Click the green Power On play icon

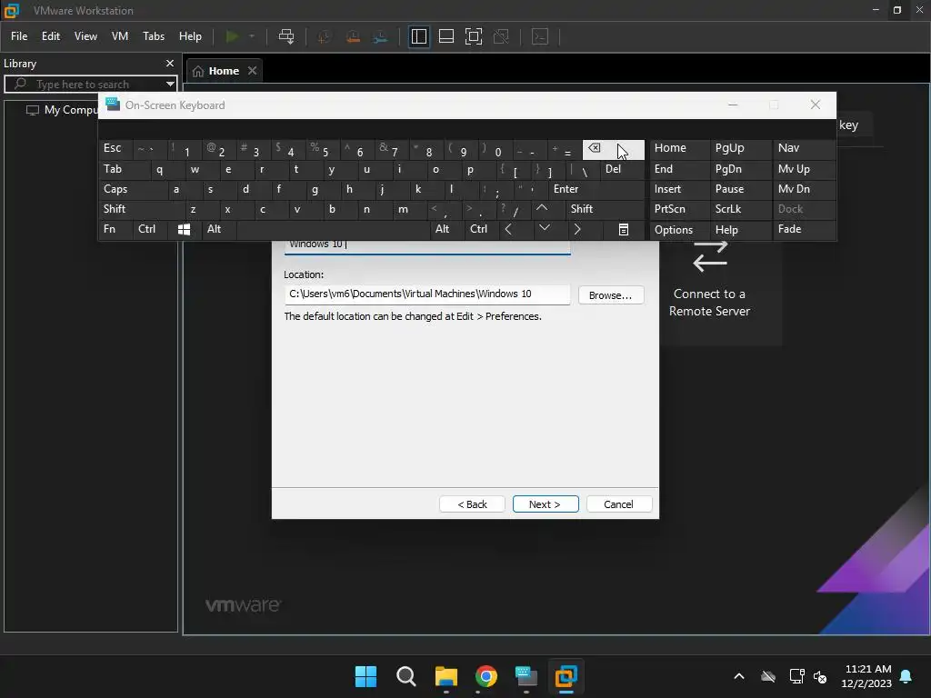click(x=232, y=36)
